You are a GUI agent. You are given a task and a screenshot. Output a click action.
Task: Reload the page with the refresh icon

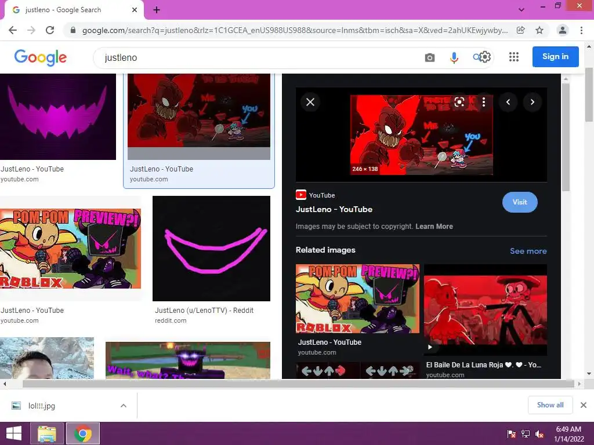click(50, 30)
